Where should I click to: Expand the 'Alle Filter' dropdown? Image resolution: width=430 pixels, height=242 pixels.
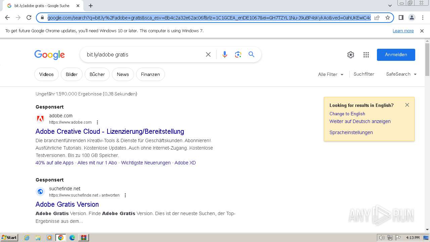coord(331,74)
